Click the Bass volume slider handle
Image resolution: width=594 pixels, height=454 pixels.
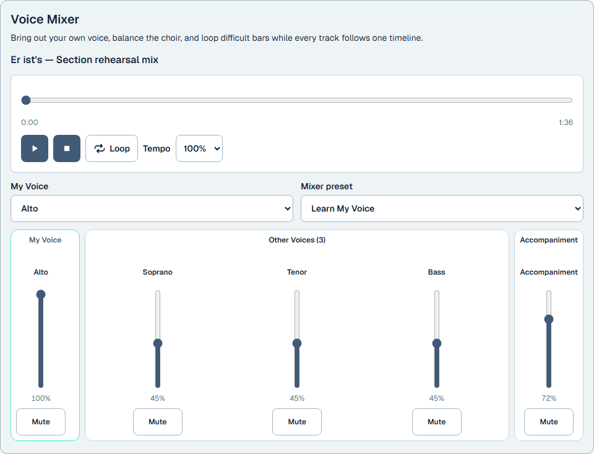[437, 343]
